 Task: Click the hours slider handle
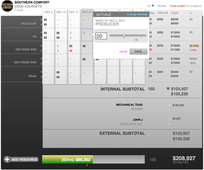[x=124, y=36]
